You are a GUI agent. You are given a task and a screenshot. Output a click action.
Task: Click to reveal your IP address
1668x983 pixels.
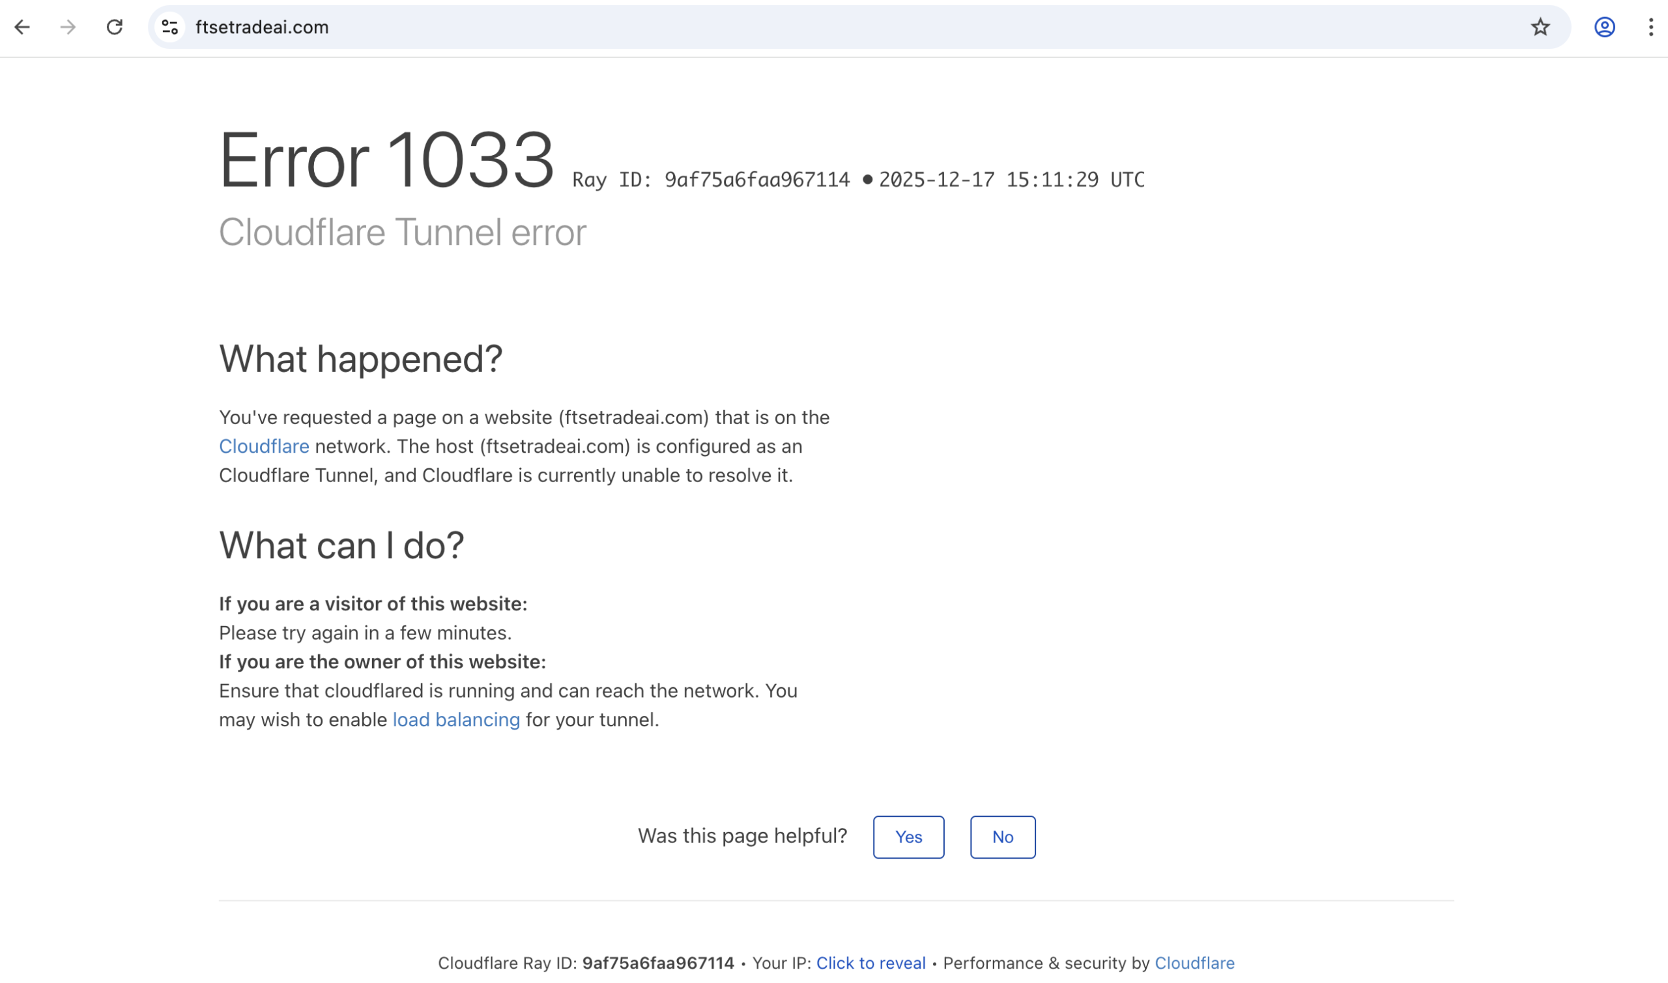point(870,963)
